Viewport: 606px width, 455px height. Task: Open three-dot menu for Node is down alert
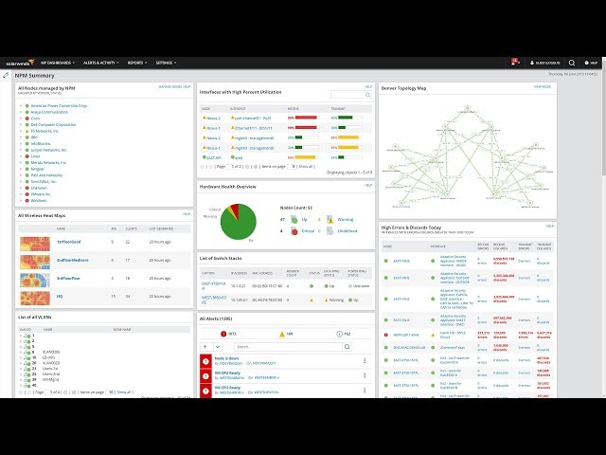pos(365,361)
